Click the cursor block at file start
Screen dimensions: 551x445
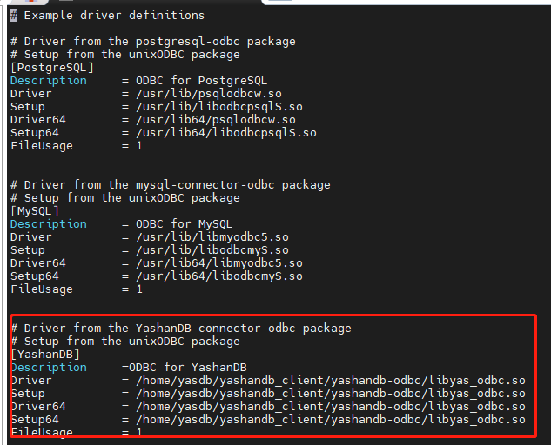click(14, 16)
